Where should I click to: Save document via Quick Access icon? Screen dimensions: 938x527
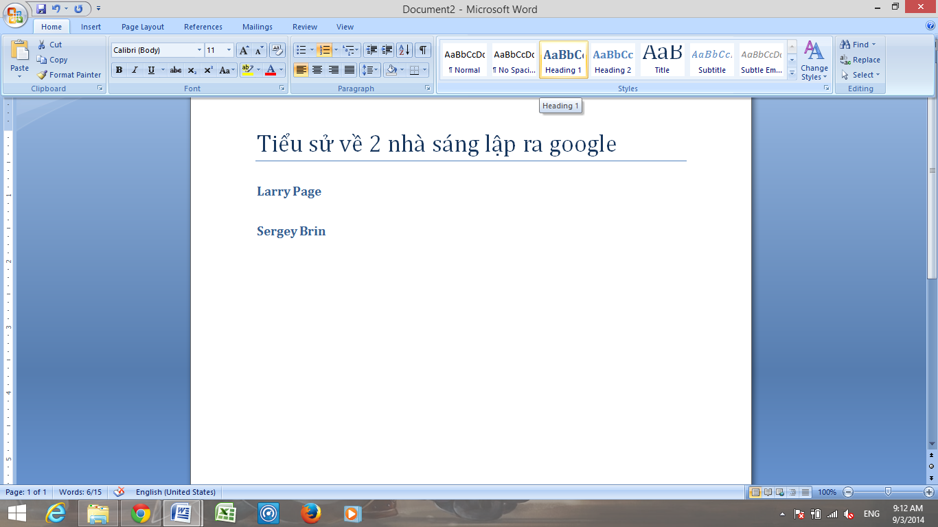41,9
